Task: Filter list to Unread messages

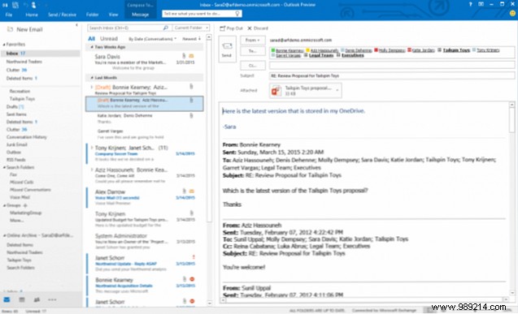Action: click(109, 39)
